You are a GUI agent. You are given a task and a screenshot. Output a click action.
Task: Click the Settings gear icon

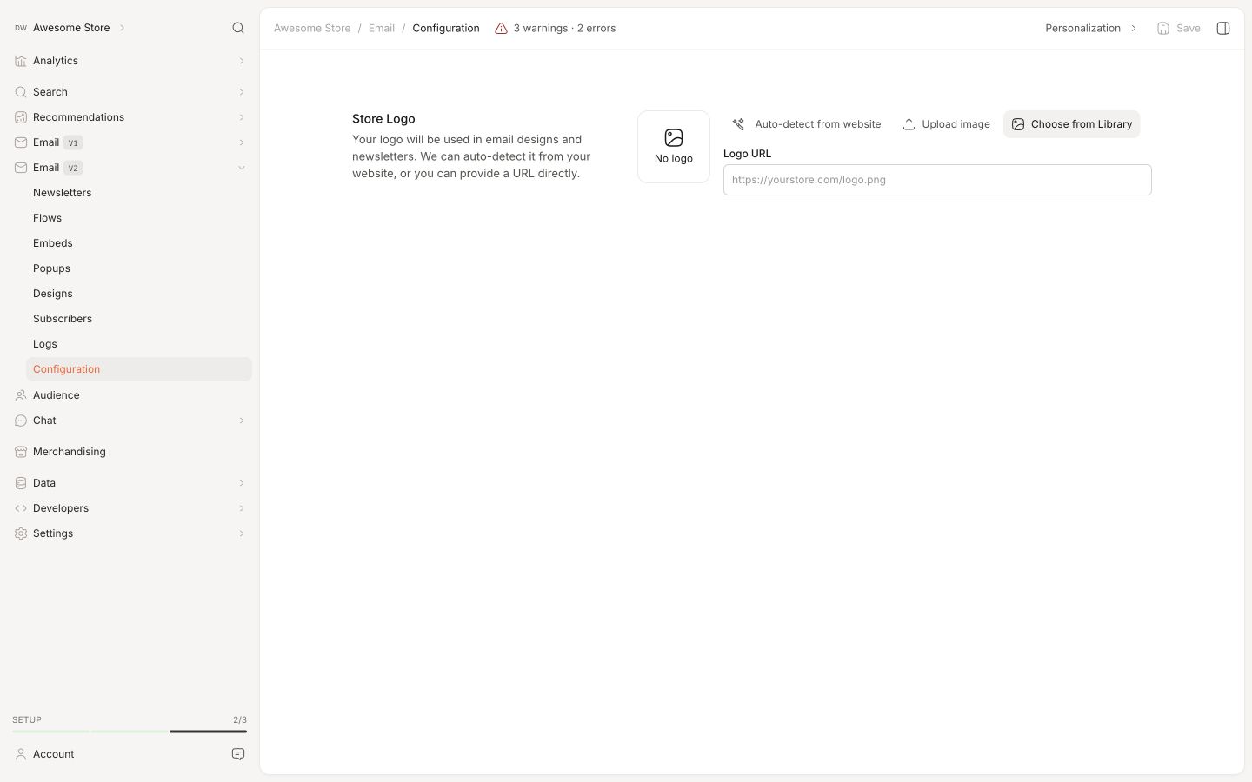click(21, 533)
